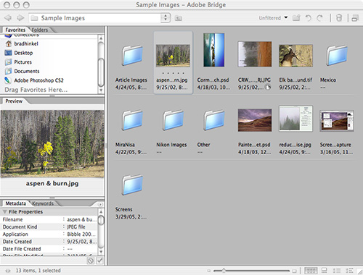The height and width of the screenshot is (275, 363).
Task: Select the folder named Other
Action: (214, 120)
